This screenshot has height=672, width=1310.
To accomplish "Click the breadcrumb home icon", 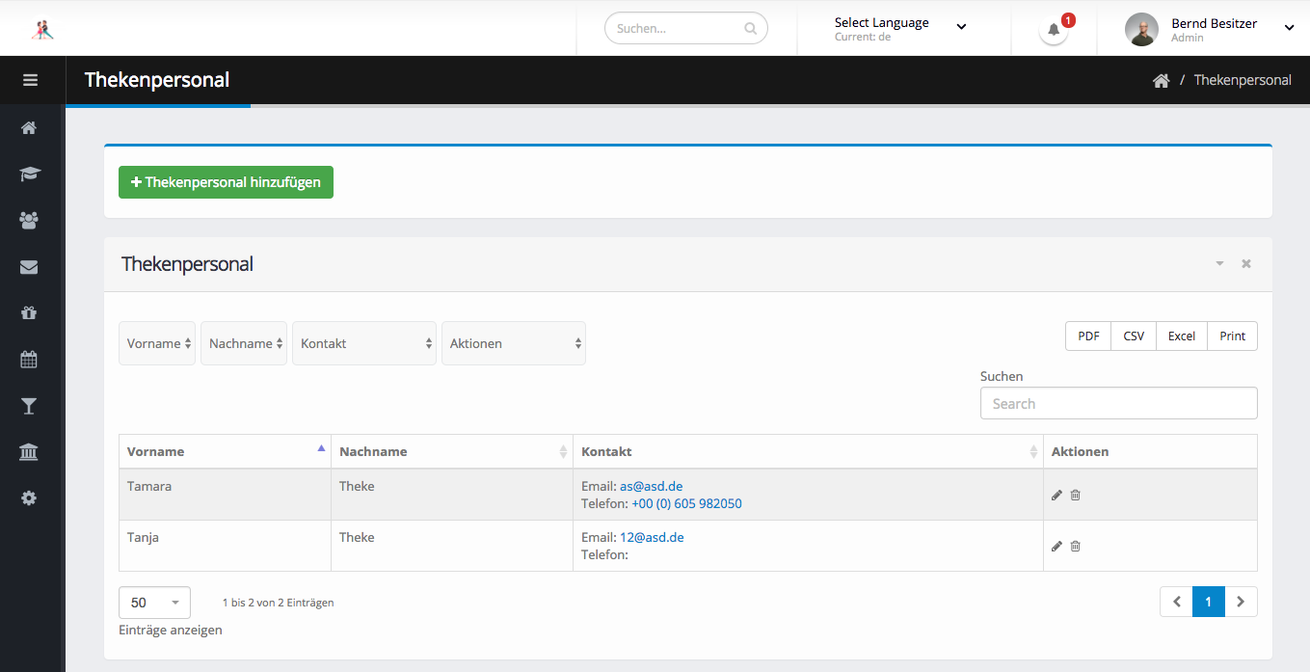I will tap(1161, 81).
